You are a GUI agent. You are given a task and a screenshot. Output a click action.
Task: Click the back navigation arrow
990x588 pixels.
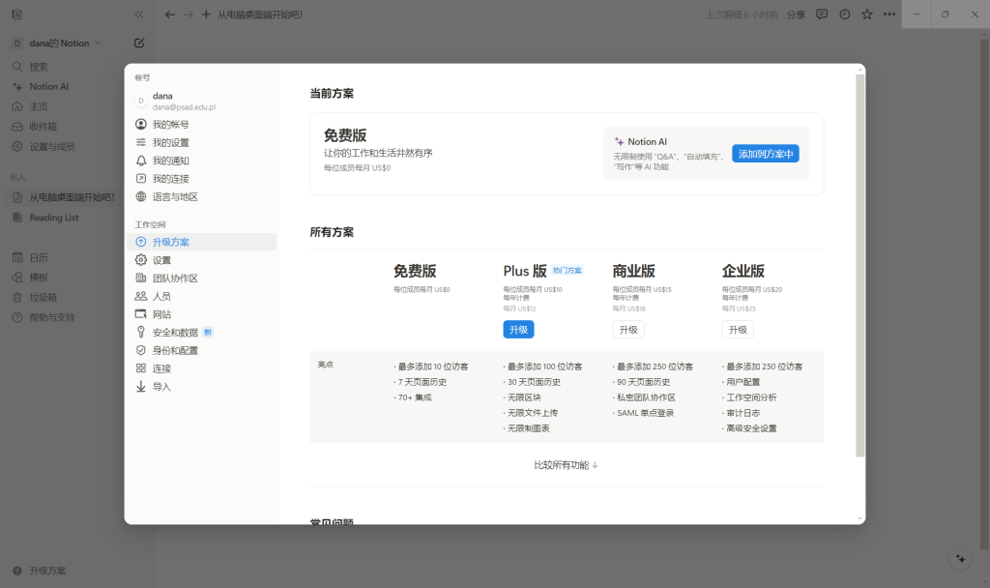[170, 15]
